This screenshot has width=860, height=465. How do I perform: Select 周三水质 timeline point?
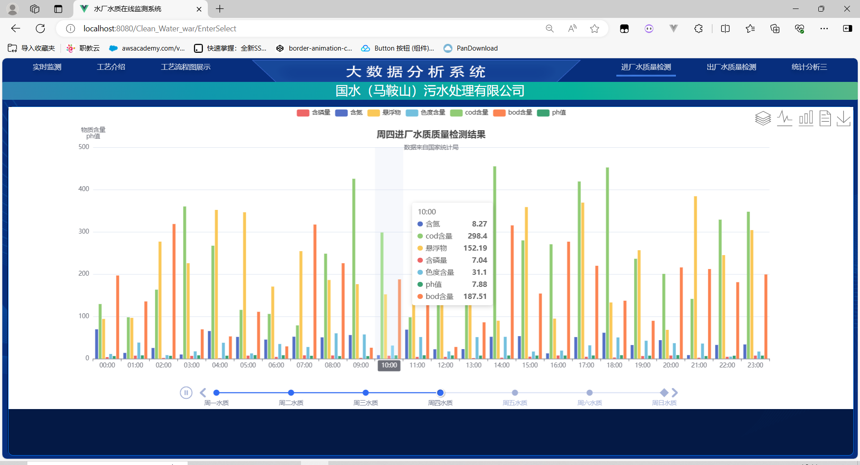pos(365,392)
